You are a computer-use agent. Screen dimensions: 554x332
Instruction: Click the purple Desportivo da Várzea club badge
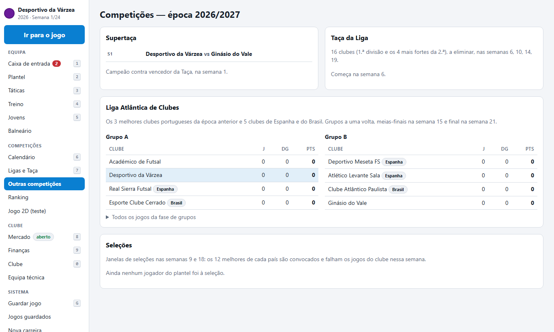pos(9,13)
